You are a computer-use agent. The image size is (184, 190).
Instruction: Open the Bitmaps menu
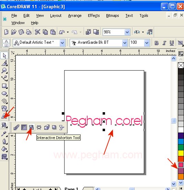[113, 15]
